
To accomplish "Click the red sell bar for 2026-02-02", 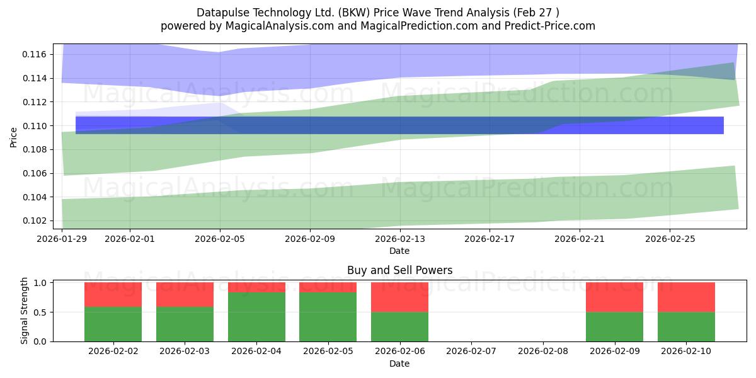I will click(x=113, y=295).
